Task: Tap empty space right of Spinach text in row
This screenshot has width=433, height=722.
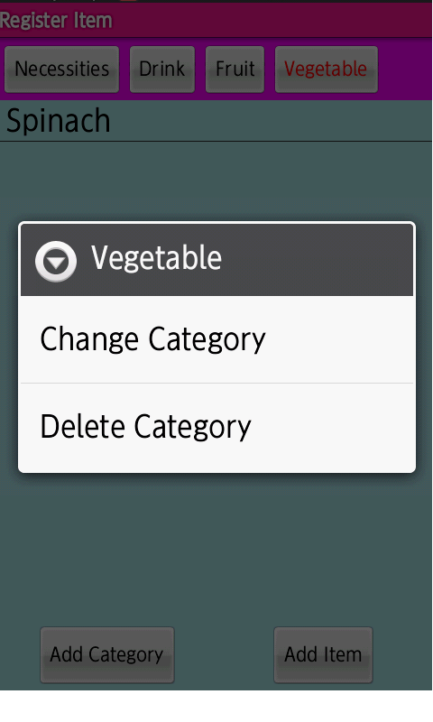Action: point(272,121)
